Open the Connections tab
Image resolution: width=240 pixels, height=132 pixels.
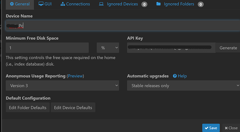pyautogui.click(x=75, y=4)
